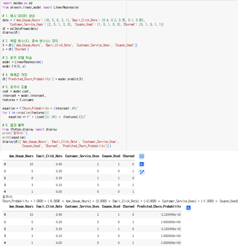Viewport: 238px width, 246px height.
Task: Click the 'features = X.columns' line
Action: click(x=18, y=100)
